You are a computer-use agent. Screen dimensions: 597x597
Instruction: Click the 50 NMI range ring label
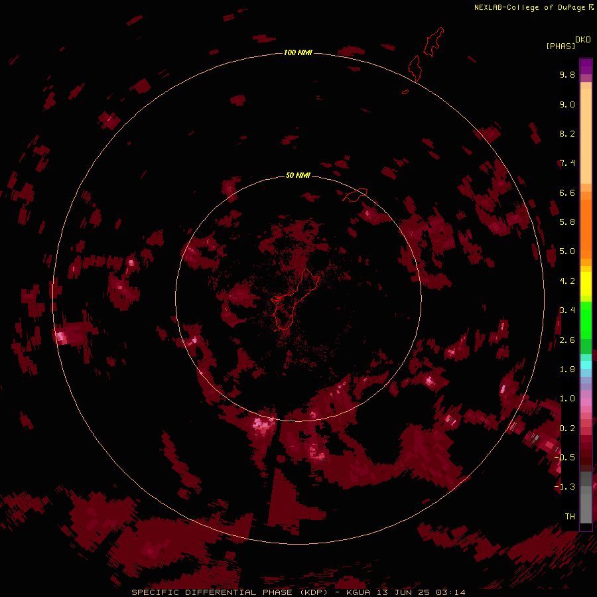(x=298, y=175)
